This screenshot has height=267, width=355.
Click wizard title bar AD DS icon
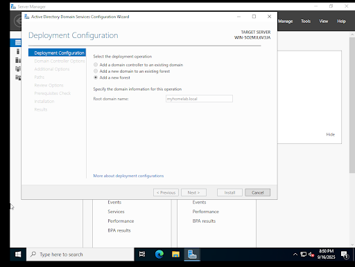27,17
